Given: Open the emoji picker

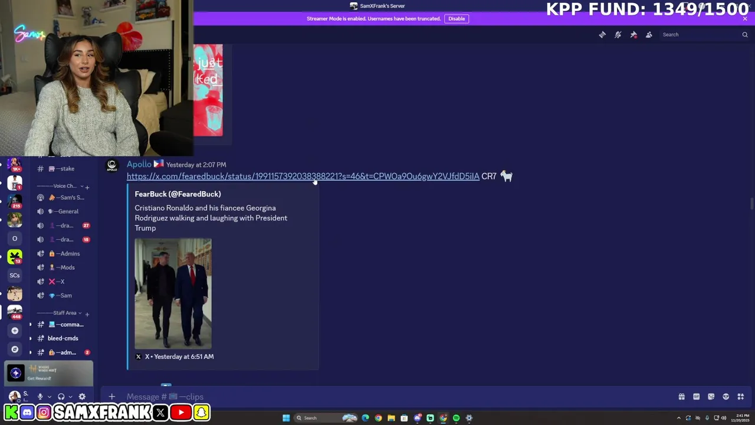Looking at the screenshot, I should click(x=726, y=397).
